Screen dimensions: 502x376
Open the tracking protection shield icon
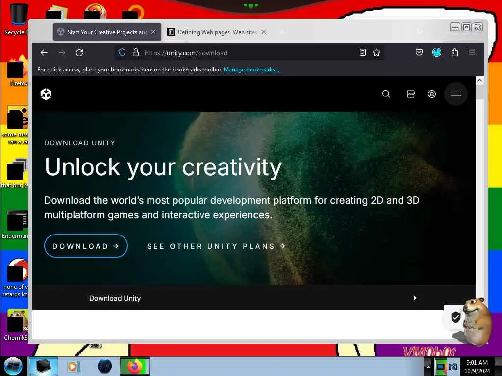point(122,53)
